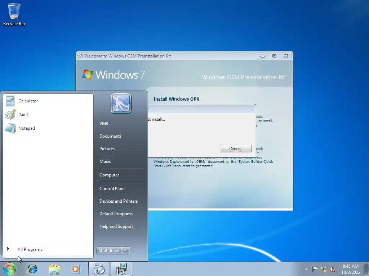Close the Preinstallation Kit window
The image size is (369, 276).
(286, 56)
